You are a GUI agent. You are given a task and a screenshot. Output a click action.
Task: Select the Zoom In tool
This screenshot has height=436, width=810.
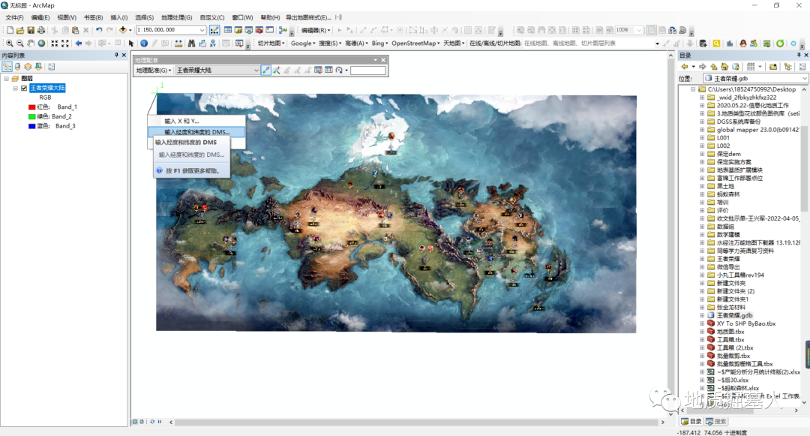(x=9, y=44)
